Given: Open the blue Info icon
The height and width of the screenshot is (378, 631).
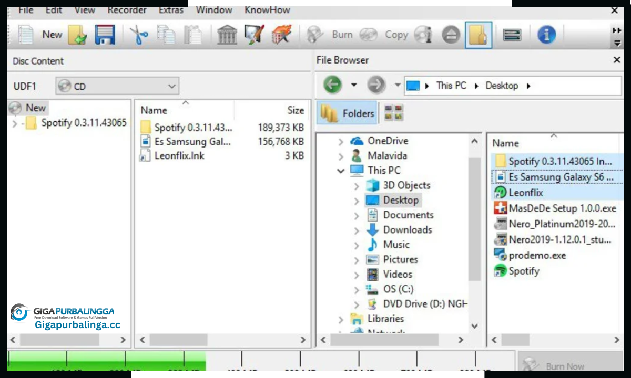Looking at the screenshot, I should (546, 35).
